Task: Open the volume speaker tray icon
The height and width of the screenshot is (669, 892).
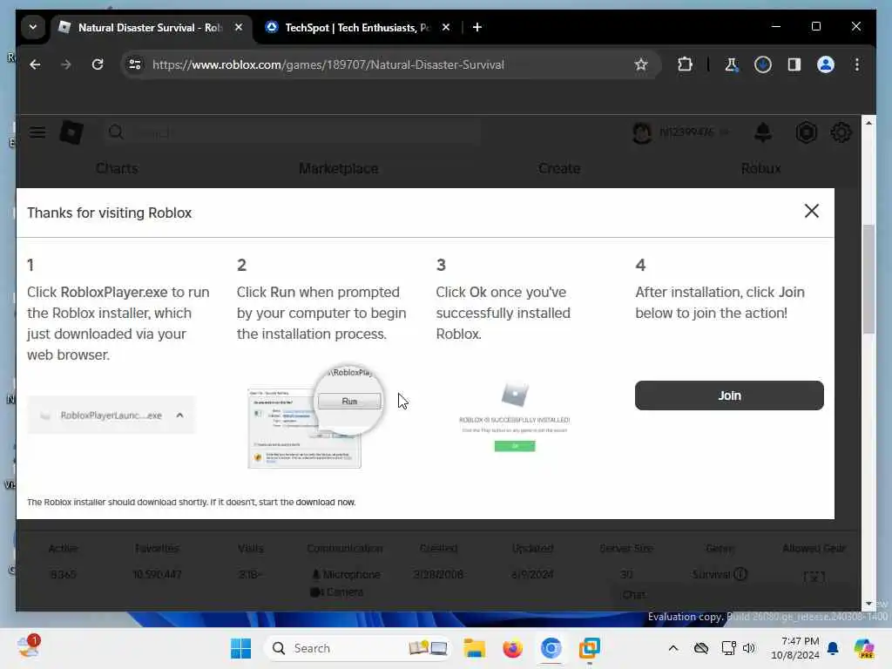Action: (x=748, y=648)
